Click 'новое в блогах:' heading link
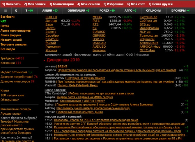 click(56, 90)
